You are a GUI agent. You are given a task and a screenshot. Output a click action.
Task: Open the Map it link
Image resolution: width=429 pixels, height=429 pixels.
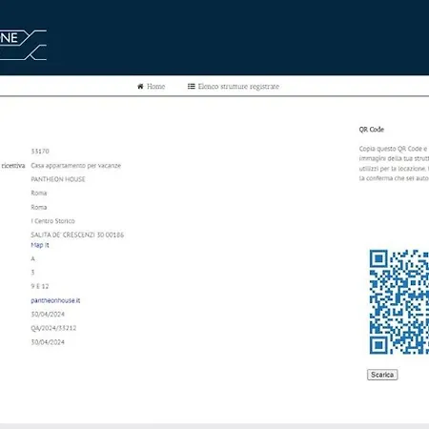coord(40,245)
